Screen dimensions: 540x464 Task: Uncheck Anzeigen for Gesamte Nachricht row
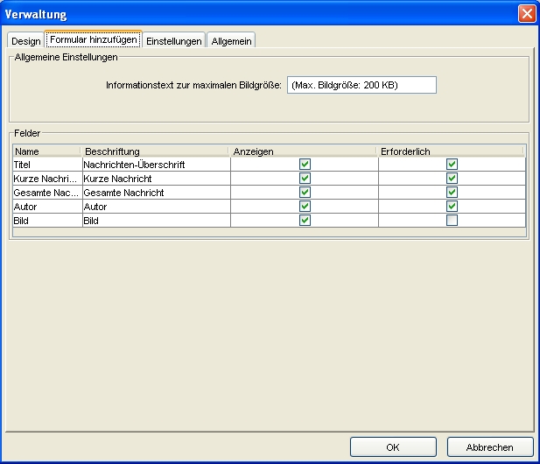pyautogui.click(x=305, y=193)
